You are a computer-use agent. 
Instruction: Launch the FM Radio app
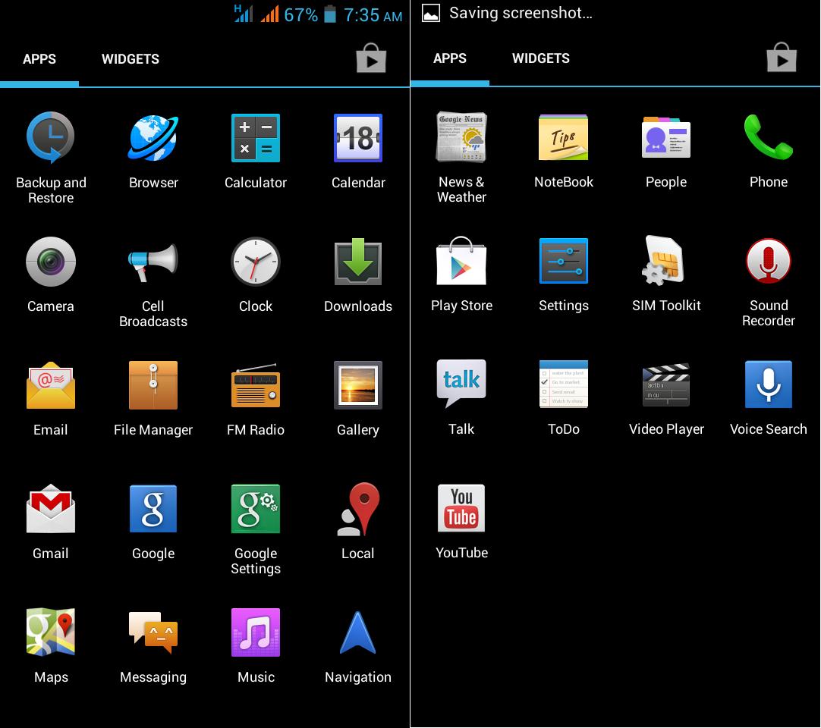point(256,385)
